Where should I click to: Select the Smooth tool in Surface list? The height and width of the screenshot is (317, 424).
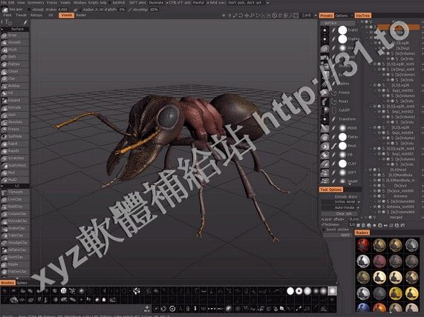15,43
